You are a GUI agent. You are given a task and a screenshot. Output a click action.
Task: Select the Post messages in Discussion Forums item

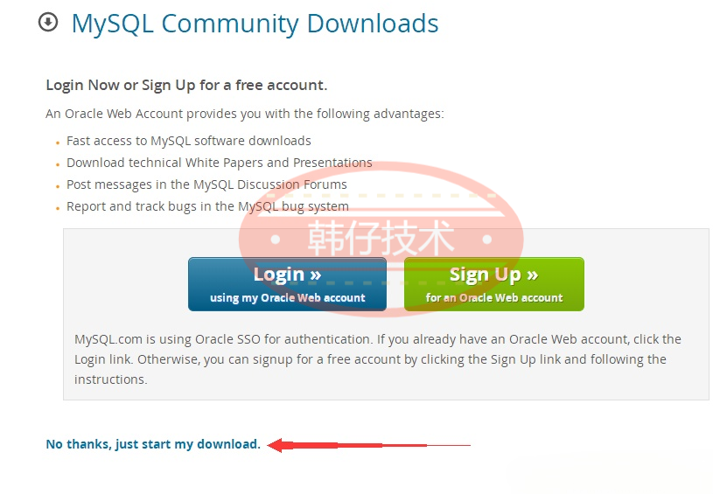pos(206,184)
